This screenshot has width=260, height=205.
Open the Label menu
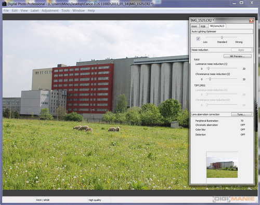click(x=34, y=10)
